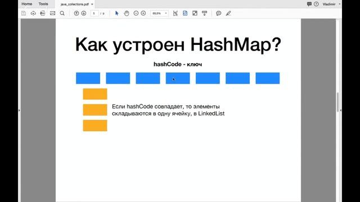Screen dimensions: 360x202
Task: Toggle read mode icon
Action: [204, 13]
